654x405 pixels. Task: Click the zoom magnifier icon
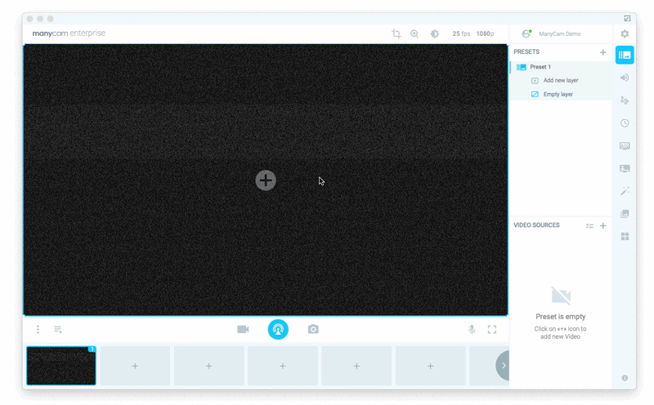click(414, 33)
